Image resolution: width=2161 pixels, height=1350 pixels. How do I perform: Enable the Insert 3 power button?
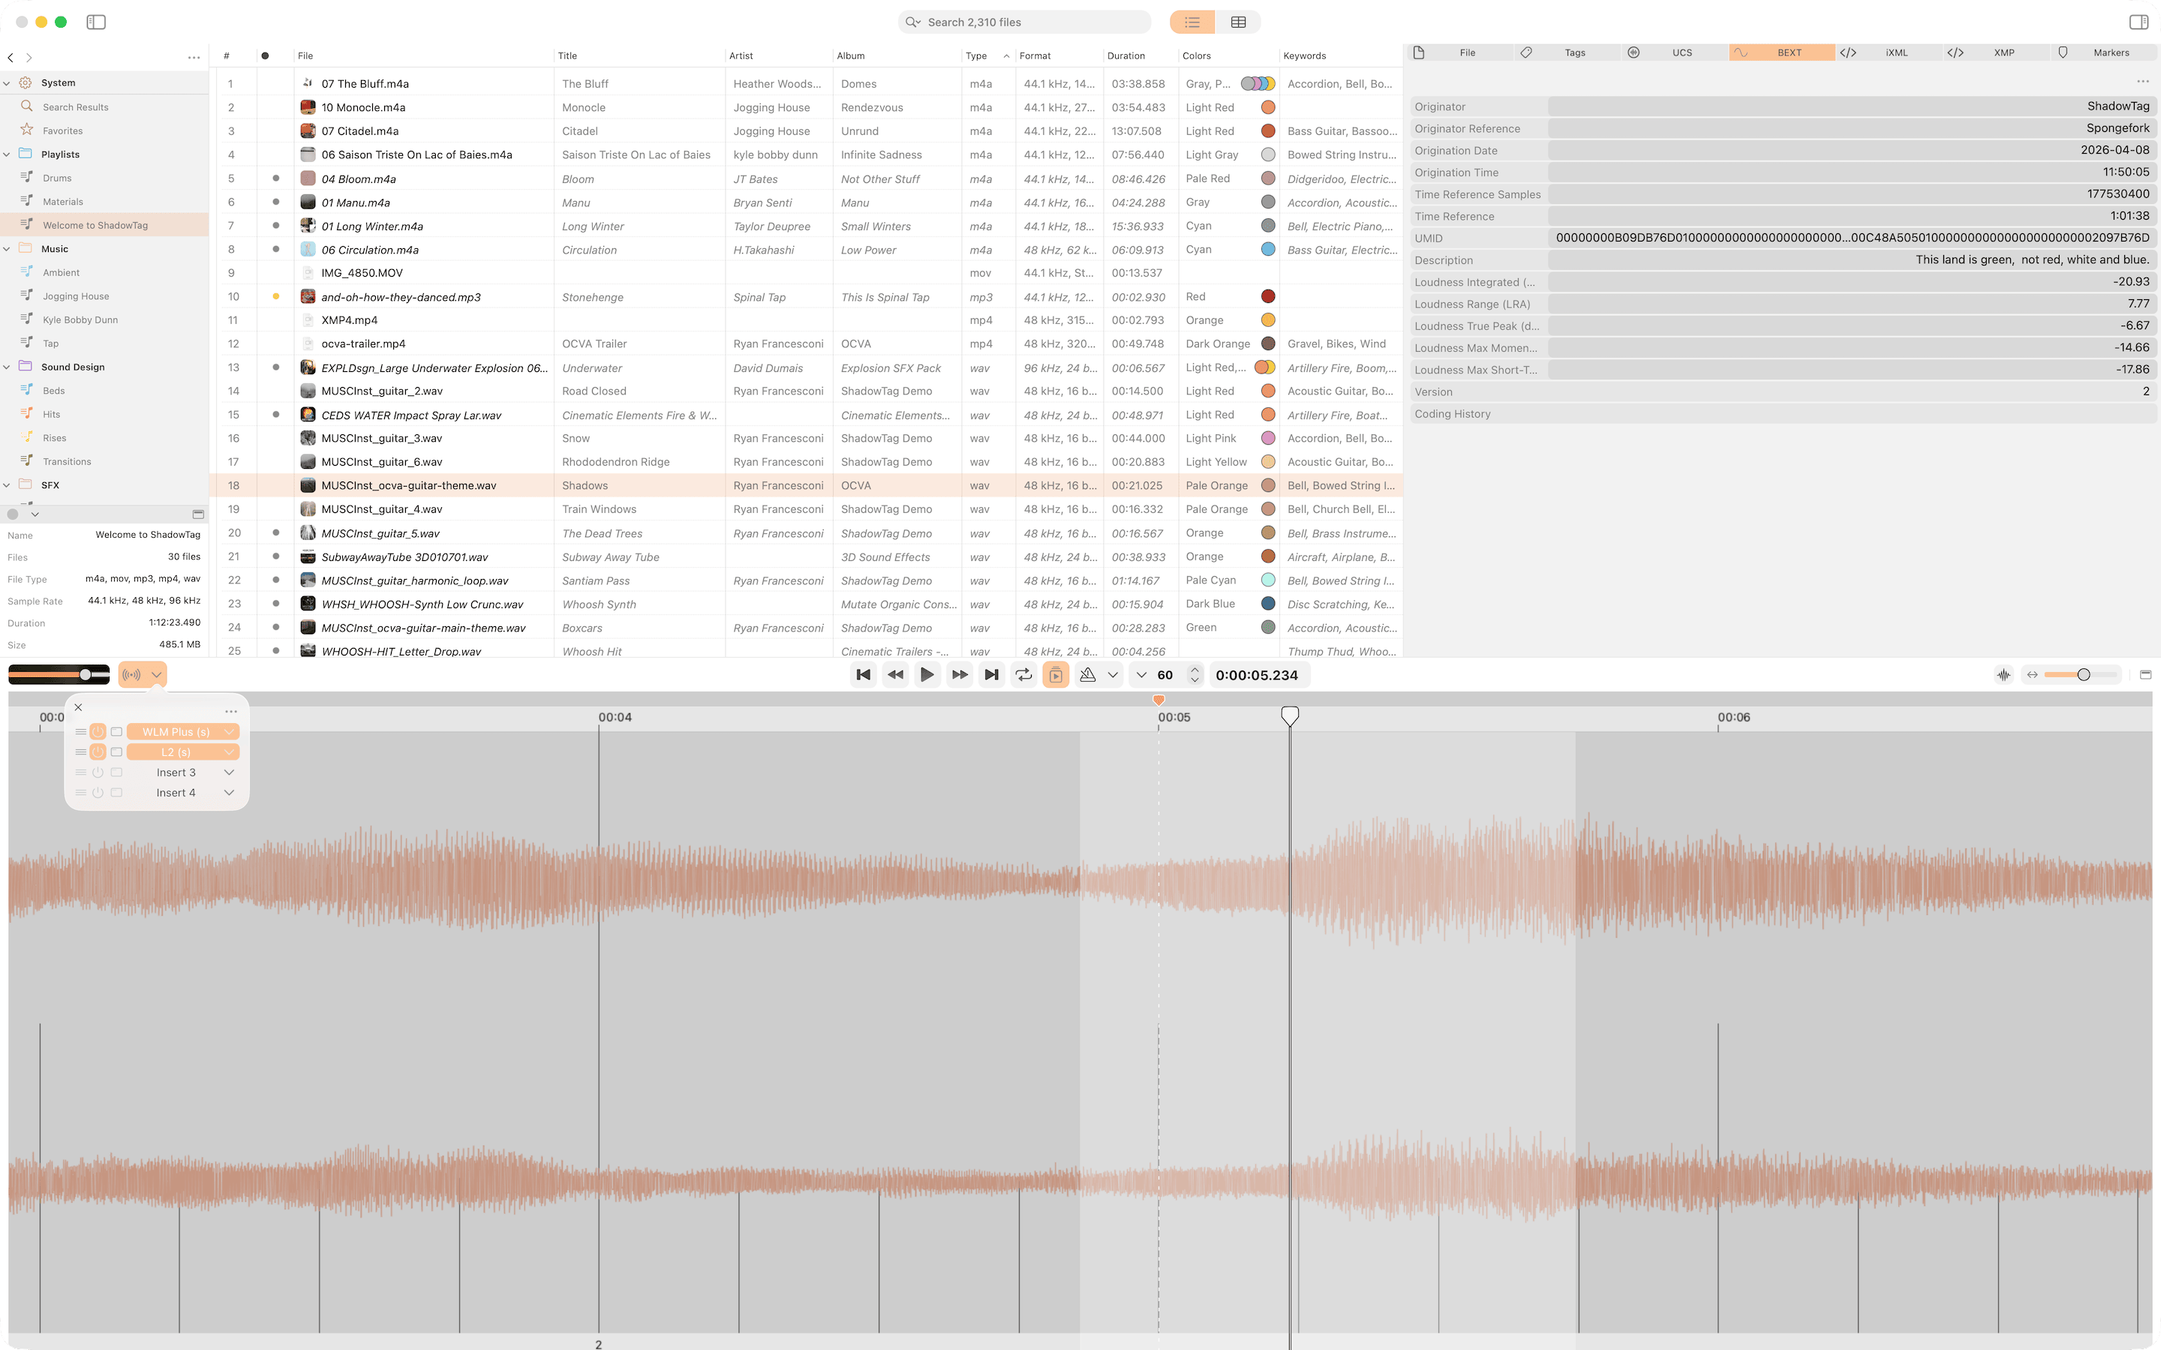click(x=98, y=772)
